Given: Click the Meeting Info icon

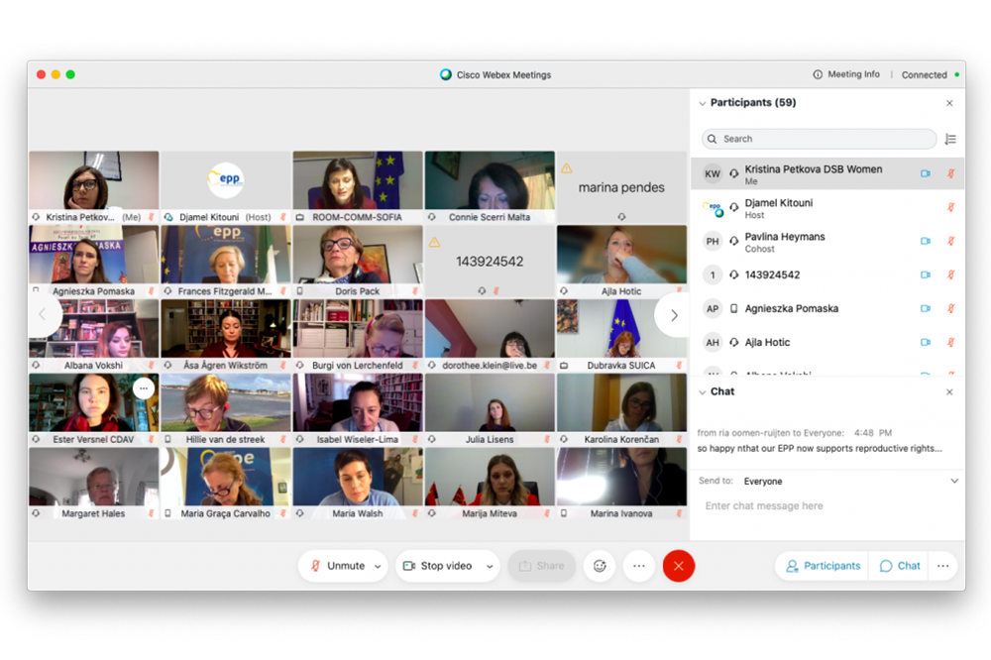Looking at the screenshot, I should (x=818, y=74).
